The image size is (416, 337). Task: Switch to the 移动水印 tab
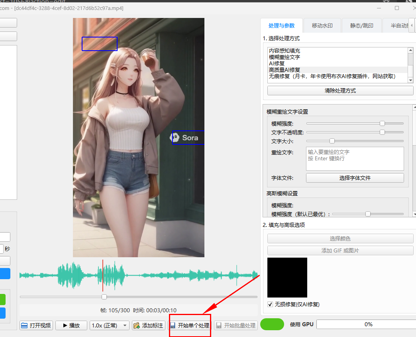(322, 26)
